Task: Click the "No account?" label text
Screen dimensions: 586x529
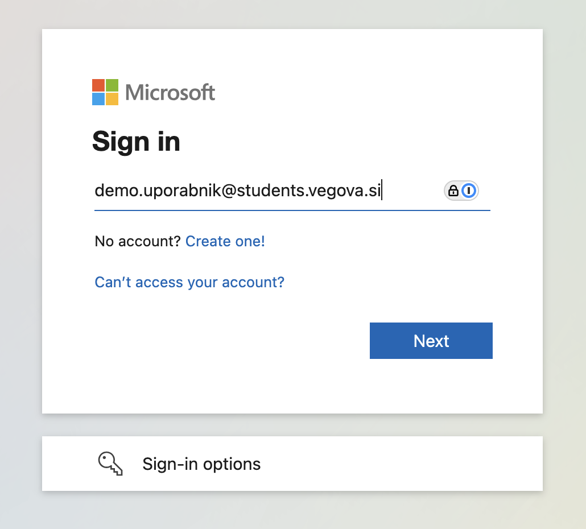Action: (138, 241)
